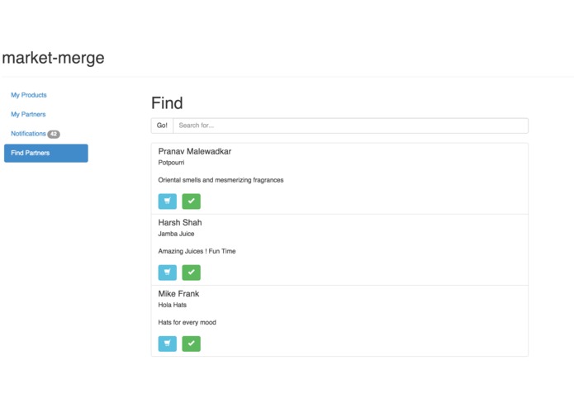Image resolution: width=574 pixels, height=408 pixels.
Task: Click the market-merge site title
Action: click(53, 58)
